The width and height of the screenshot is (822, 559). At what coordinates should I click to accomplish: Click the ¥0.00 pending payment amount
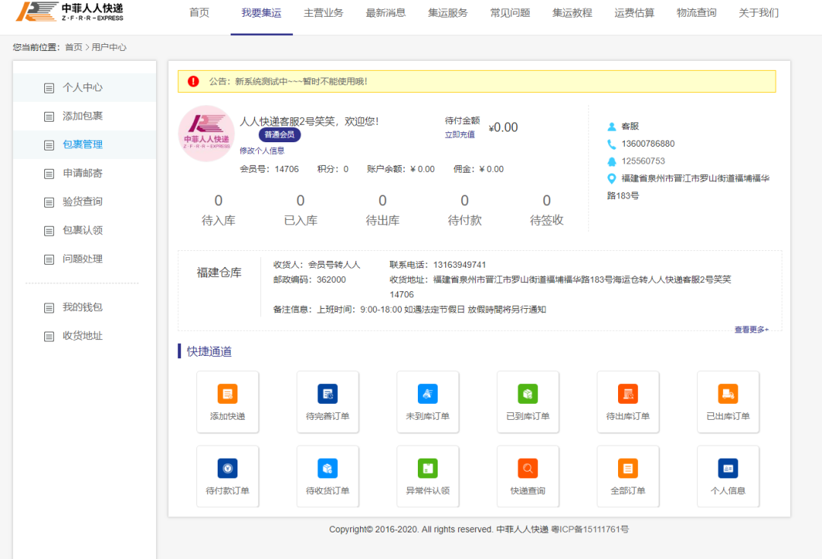[x=503, y=127]
